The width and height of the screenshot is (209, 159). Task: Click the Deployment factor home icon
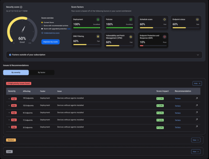click(x=98, y=19)
